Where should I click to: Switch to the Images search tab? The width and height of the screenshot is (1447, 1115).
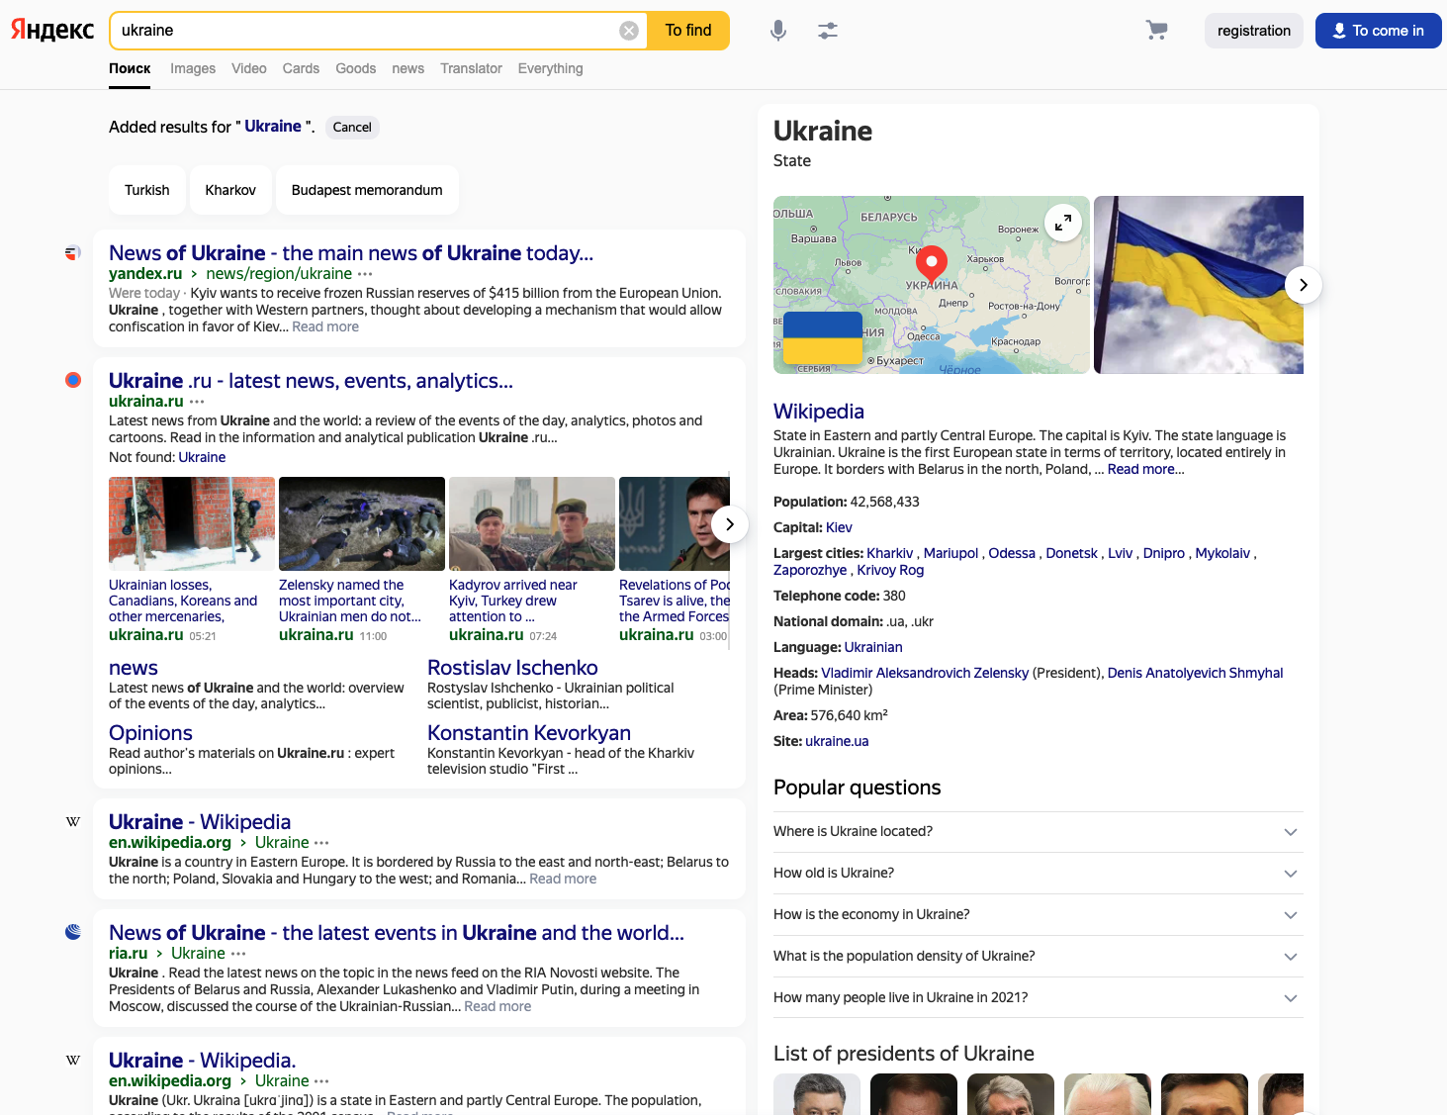click(193, 68)
